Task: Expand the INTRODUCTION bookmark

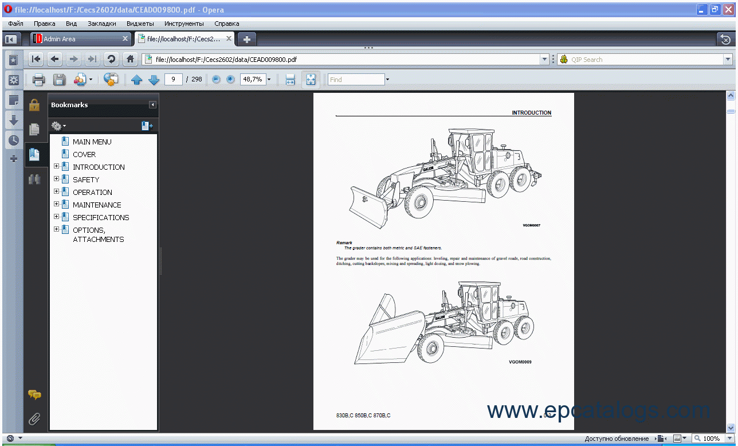Action: [56, 167]
